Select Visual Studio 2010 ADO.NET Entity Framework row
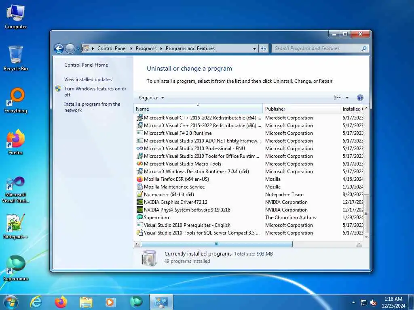414x310 pixels. coord(202,141)
